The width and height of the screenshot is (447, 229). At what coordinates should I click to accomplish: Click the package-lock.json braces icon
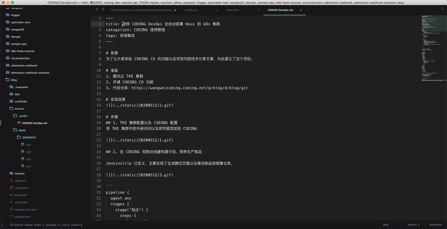(12, 209)
